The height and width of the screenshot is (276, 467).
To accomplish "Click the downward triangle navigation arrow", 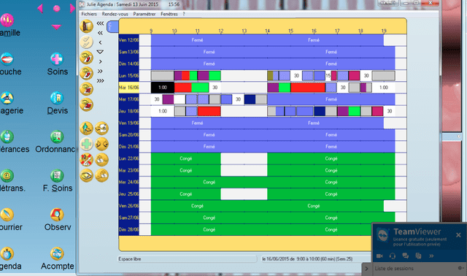I will 100,52.
